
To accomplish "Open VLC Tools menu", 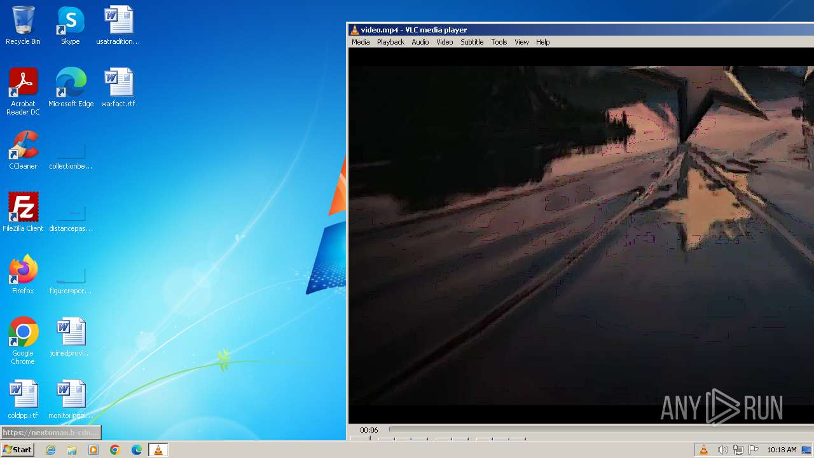I will coord(499,42).
